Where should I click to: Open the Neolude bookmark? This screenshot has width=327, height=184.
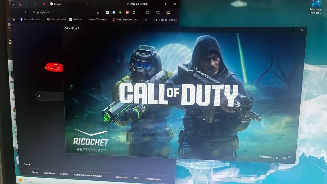coord(76,19)
